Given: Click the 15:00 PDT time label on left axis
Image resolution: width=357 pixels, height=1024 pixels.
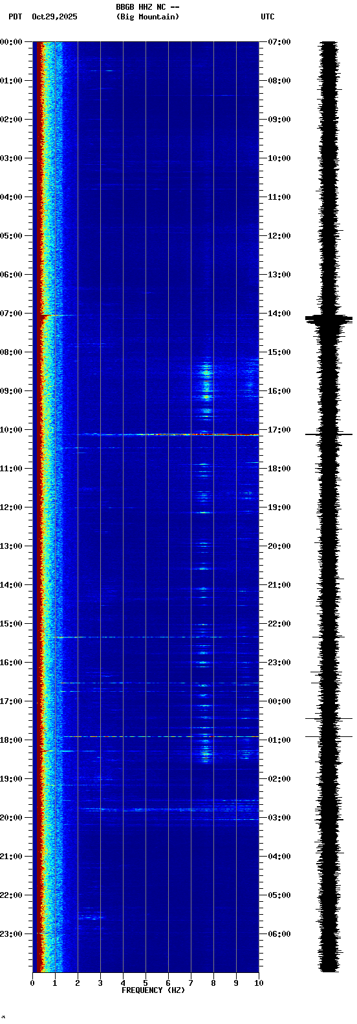Looking at the screenshot, I should pos(11,624).
